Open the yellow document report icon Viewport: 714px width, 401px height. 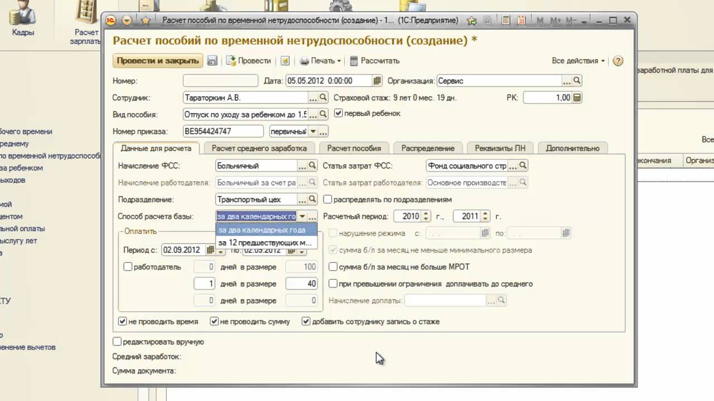click(285, 61)
